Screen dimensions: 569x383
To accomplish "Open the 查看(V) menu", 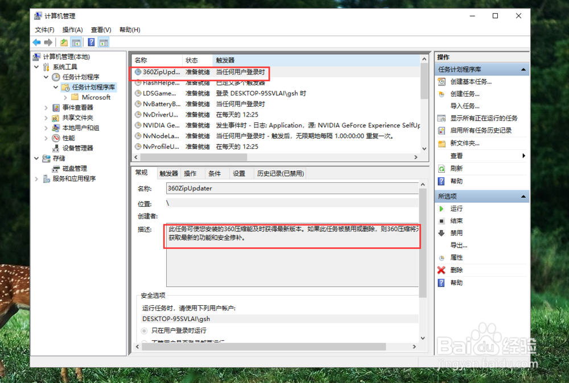I will tap(101, 30).
